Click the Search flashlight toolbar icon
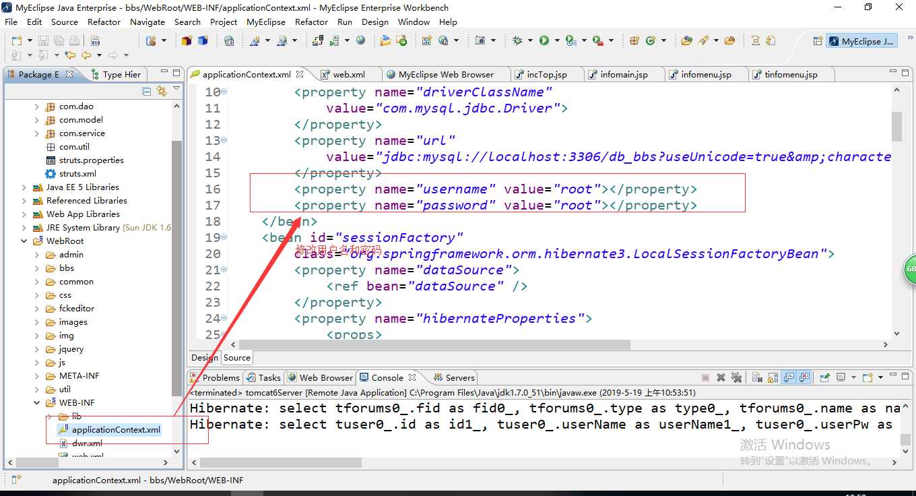Screen dimensions: 916x496 (x=703, y=40)
